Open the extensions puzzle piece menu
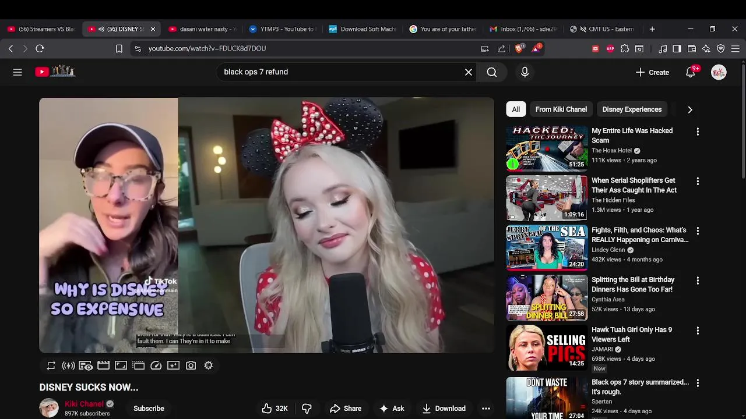The height and width of the screenshot is (419, 746). (625, 49)
